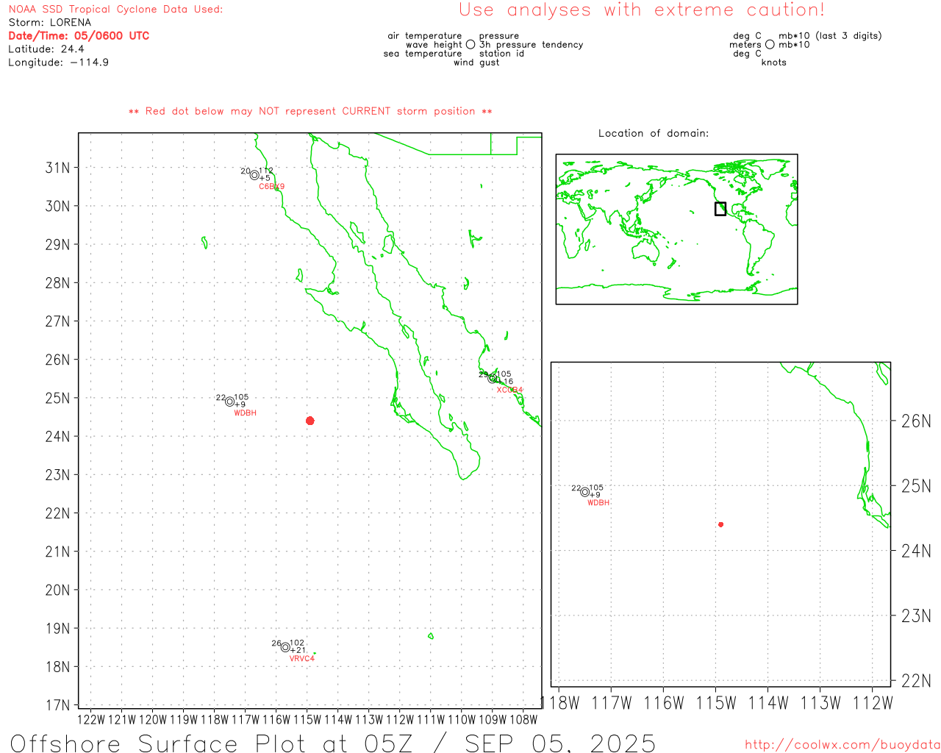Click the Latitude: 24.4 line
Image resolution: width=941 pixels, height=753 pixels.
pyautogui.click(x=46, y=49)
